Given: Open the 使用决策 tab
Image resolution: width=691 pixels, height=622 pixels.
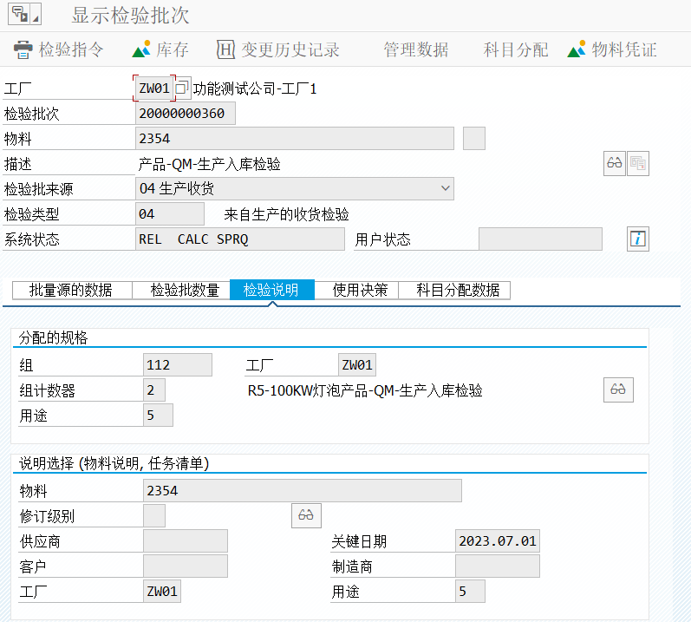Looking at the screenshot, I should point(360,291).
